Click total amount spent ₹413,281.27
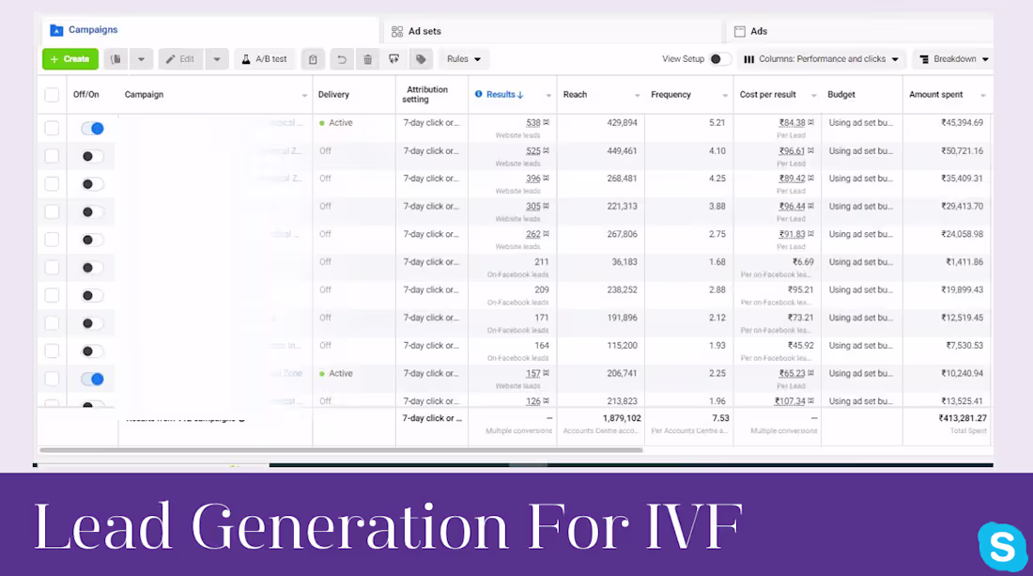 pos(963,418)
